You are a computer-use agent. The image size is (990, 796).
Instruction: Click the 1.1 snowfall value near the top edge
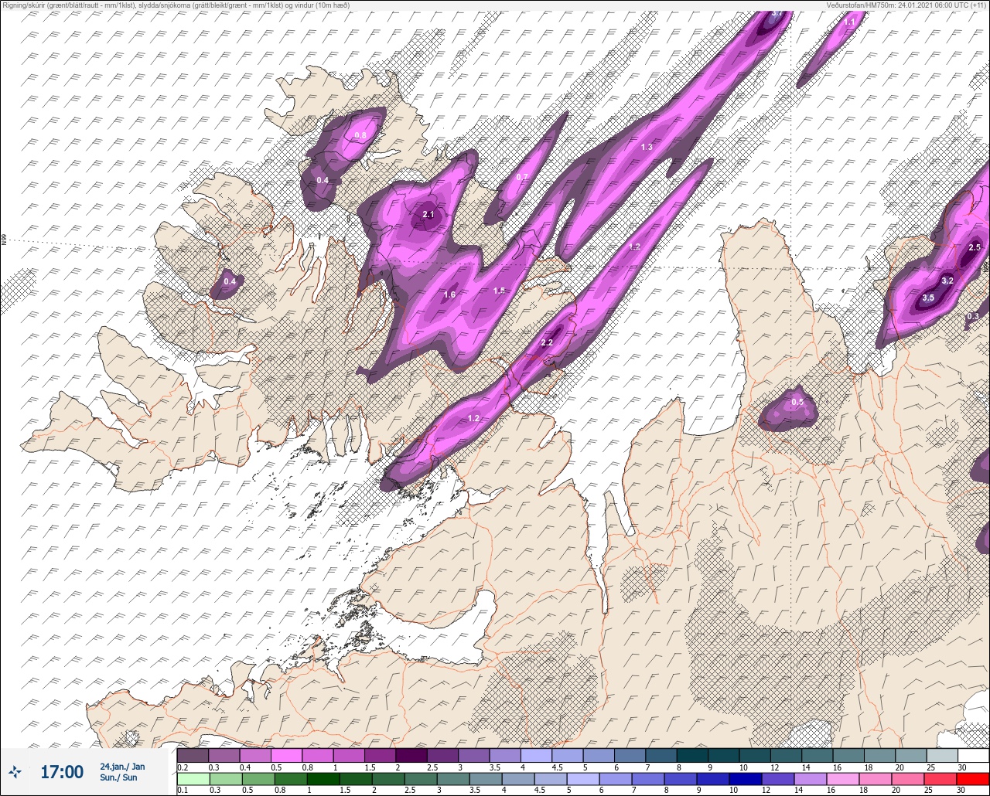pos(849,22)
